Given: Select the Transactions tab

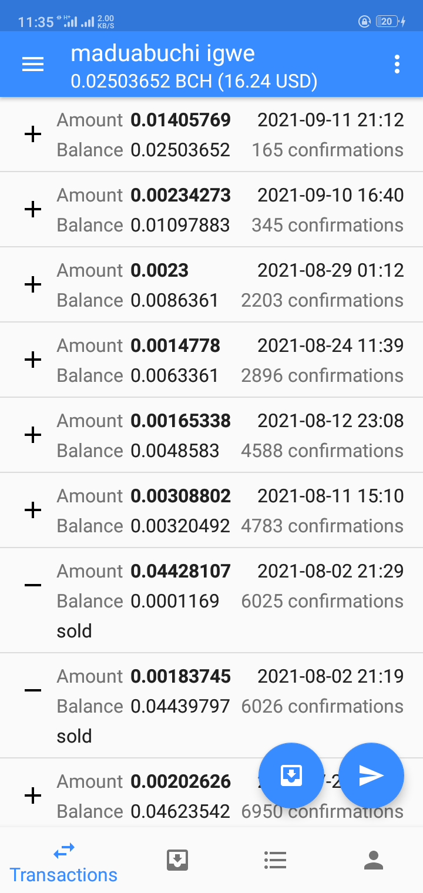Looking at the screenshot, I should coord(63,862).
